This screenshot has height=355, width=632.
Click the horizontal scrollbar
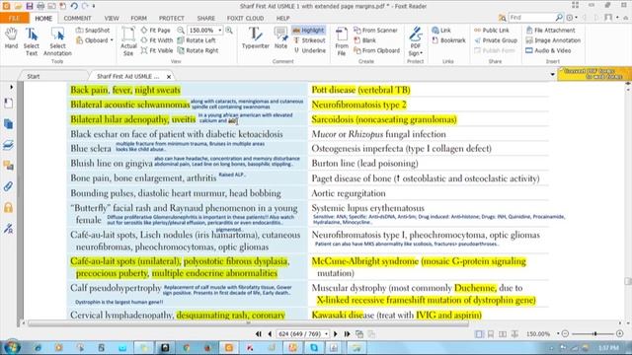pyautogui.click(x=248, y=322)
